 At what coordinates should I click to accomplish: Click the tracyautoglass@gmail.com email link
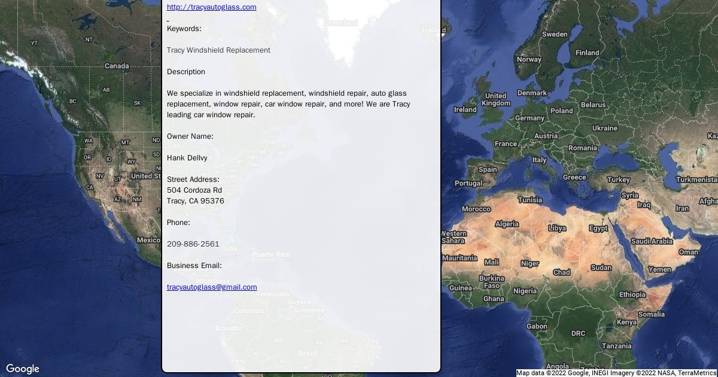coord(212,287)
